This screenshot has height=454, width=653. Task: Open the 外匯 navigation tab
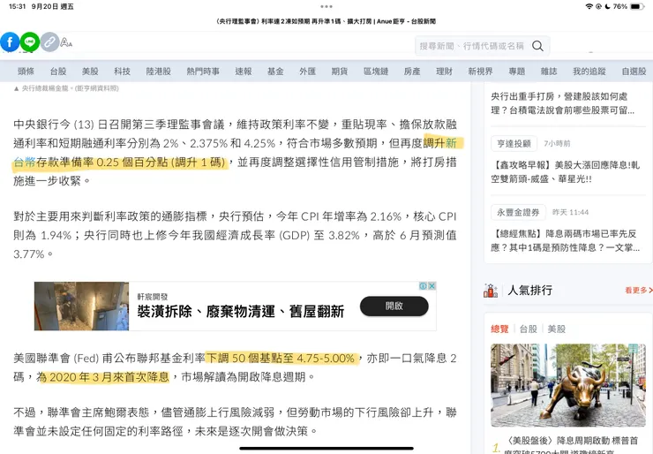pyautogui.click(x=308, y=72)
